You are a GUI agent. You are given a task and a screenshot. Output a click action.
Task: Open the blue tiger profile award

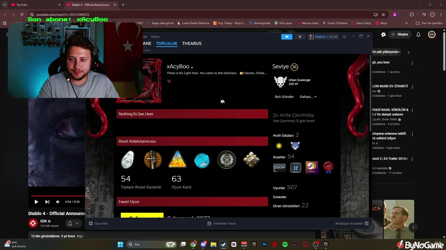click(295, 145)
